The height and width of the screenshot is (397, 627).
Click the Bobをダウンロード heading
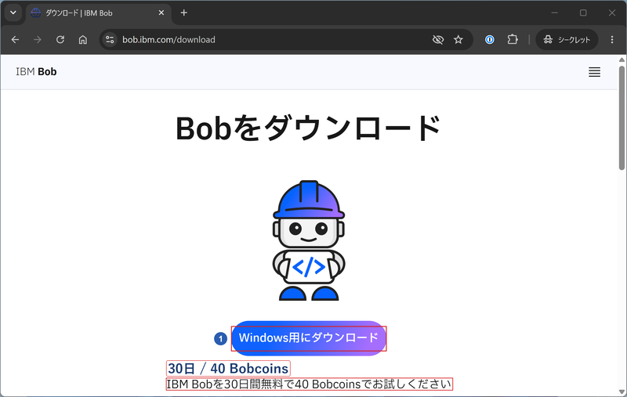tap(308, 128)
